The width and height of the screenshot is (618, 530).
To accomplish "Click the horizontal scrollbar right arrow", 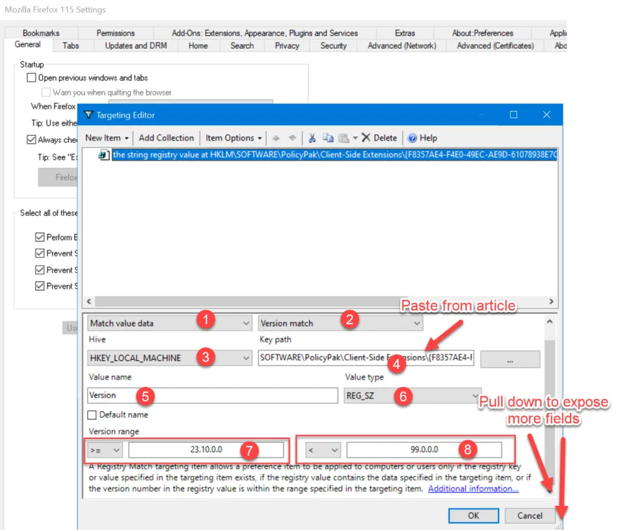I will [x=551, y=302].
